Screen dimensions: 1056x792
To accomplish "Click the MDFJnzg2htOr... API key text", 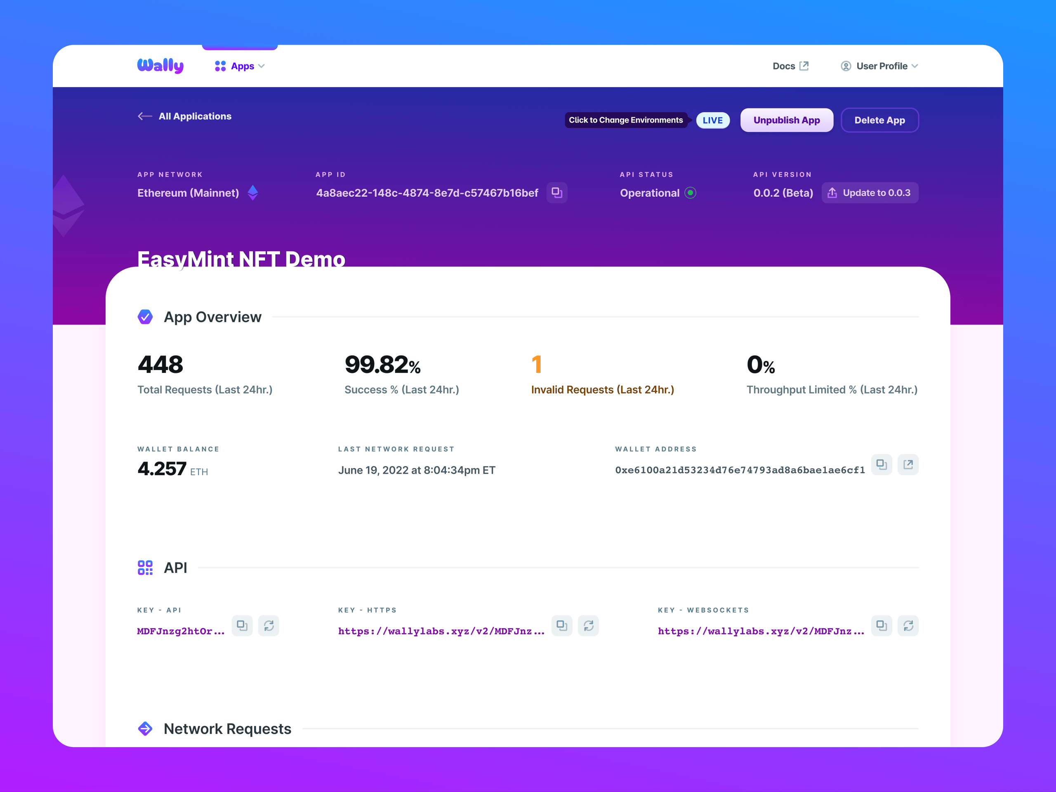I will click(181, 631).
